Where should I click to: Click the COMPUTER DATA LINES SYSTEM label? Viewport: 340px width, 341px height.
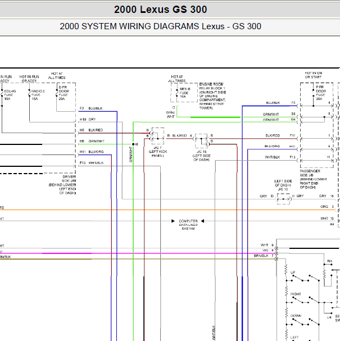click(188, 225)
